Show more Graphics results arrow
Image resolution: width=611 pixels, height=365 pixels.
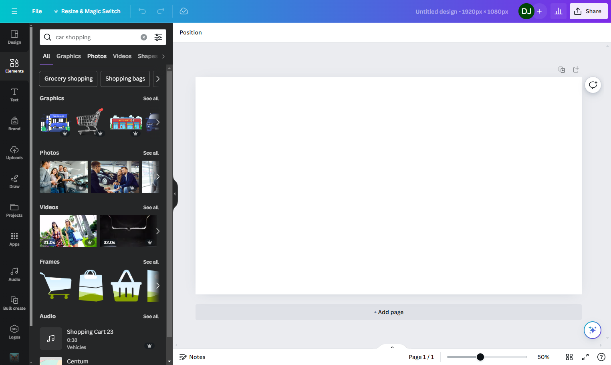point(158,122)
